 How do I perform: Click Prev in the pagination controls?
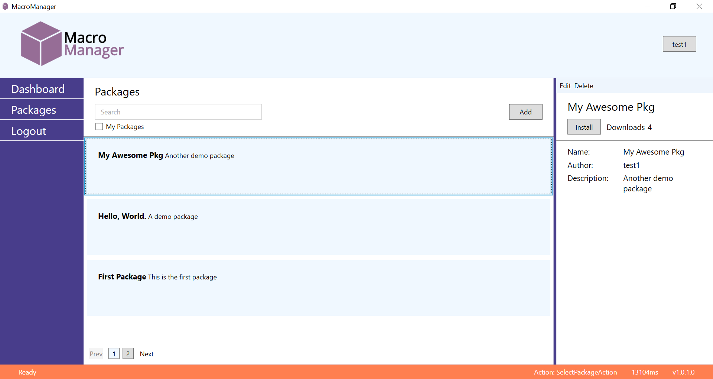[96, 353]
